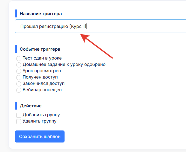The height and width of the screenshot is (152, 186).
Task: Click the 'Событие триггера' section heading
Action: pyautogui.click(x=40, y=49)
